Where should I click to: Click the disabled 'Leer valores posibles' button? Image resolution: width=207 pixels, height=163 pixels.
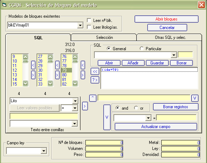coord(35,108)
